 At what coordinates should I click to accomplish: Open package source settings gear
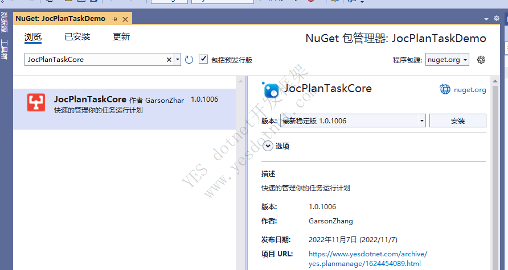pyautogui.click(x=481, y=60)
